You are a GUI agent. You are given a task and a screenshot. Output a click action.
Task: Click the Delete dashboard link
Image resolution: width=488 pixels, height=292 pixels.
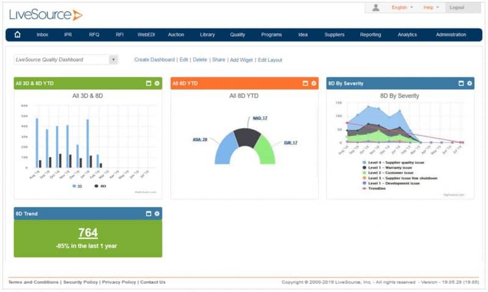coord(200,60)
